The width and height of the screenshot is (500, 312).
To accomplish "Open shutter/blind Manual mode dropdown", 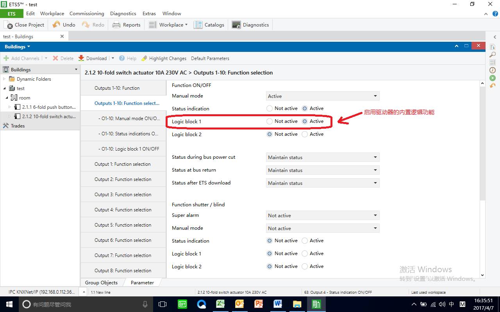I will 323,228.
